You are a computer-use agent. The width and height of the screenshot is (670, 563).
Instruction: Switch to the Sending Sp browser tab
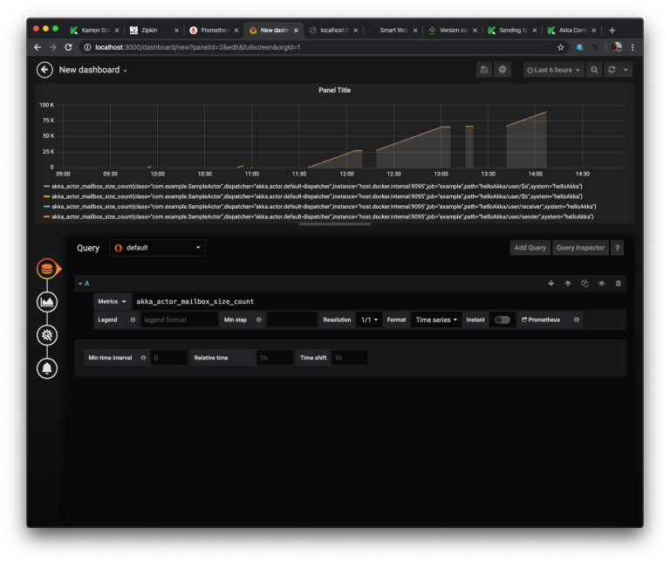pyautogui.click(x=512, y=30)
